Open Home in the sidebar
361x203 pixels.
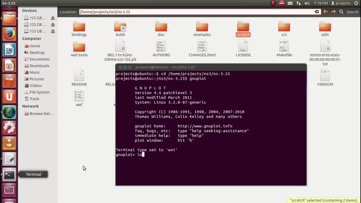tap(35, 46)
